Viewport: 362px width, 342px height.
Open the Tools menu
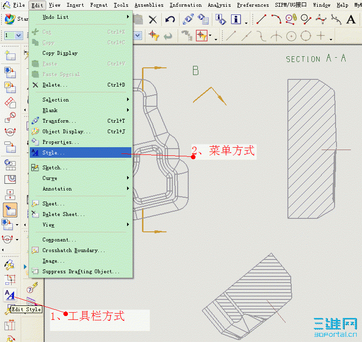tap(121, 5)
